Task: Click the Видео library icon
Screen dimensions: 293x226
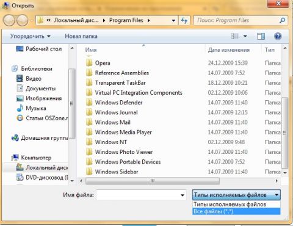Action: 20,79
